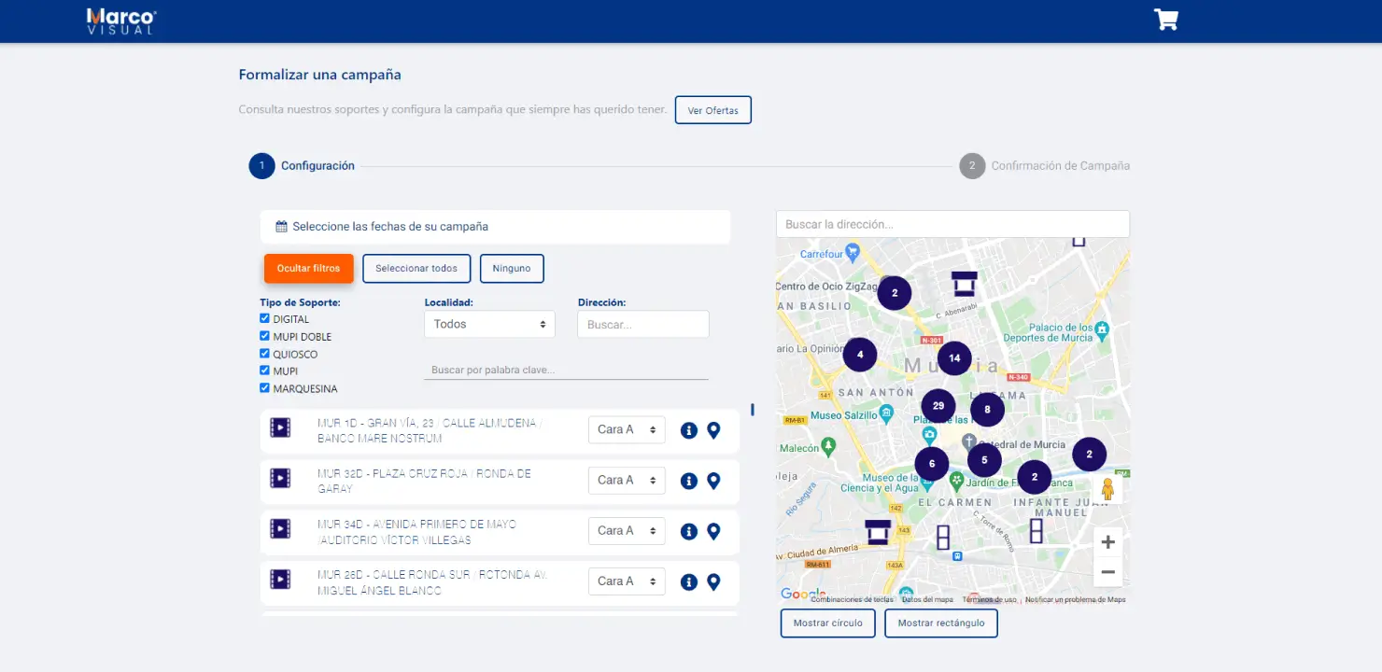Zoom out on the map

pyautogui.click(x=1107, y=572)
